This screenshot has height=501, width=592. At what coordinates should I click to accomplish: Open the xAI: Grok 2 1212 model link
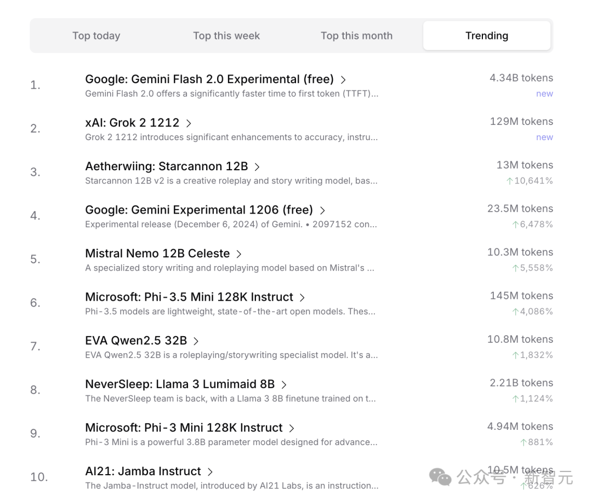coord(132,123)
